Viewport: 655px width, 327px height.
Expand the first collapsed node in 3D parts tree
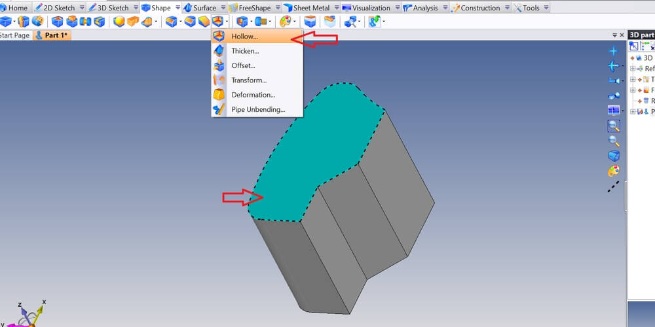[633, 69]
